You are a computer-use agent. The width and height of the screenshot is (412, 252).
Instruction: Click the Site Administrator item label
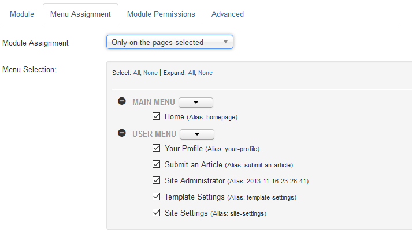click(x=195, y=180)
